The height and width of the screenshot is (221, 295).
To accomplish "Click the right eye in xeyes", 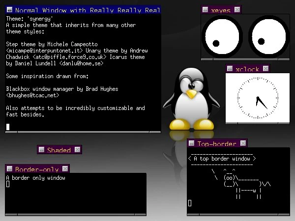I will click(x=268, y=36).
